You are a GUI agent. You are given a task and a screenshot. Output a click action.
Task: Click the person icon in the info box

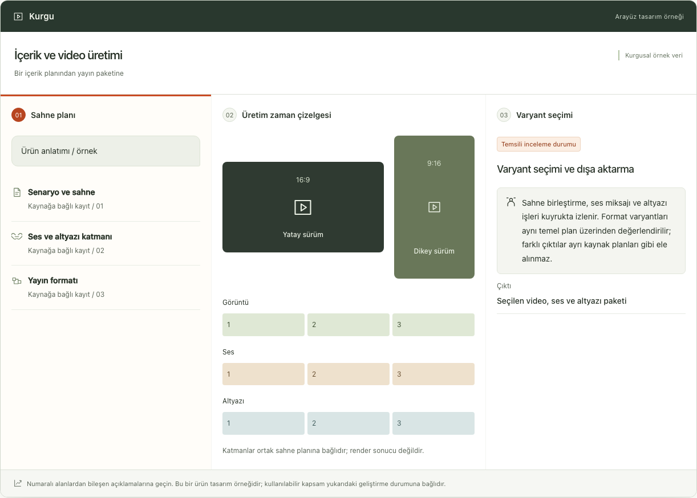click(x=510, y=202)
